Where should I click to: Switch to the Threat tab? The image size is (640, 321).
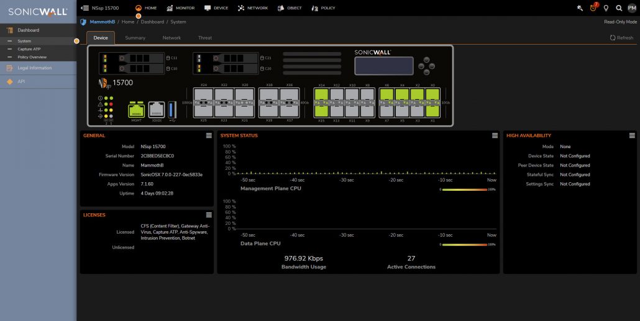(205, 38)
